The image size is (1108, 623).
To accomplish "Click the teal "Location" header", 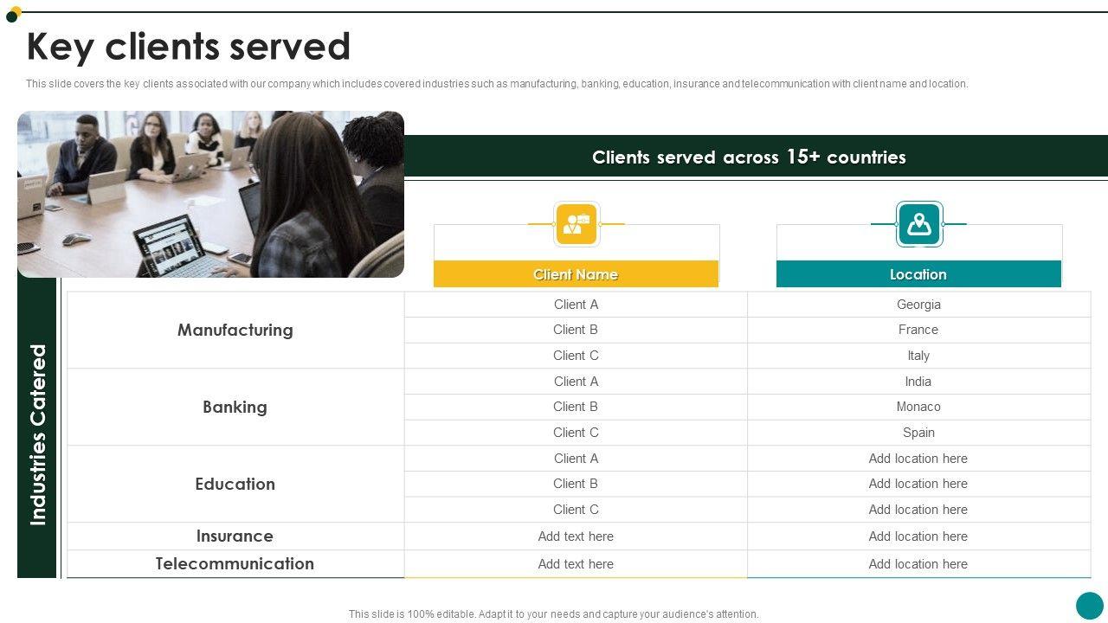I will [x=918, y=274].
